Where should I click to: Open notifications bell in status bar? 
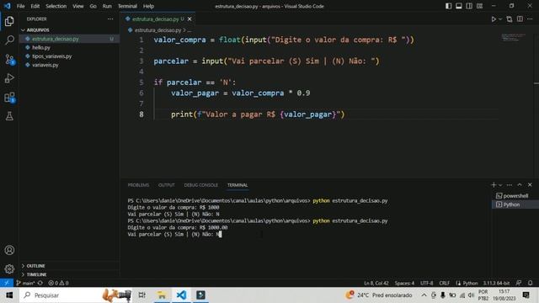pyautogui.click(x=530, y=283)
